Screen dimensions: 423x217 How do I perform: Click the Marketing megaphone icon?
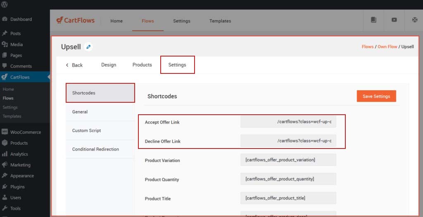pyautogui.click(x=4, y=165)
